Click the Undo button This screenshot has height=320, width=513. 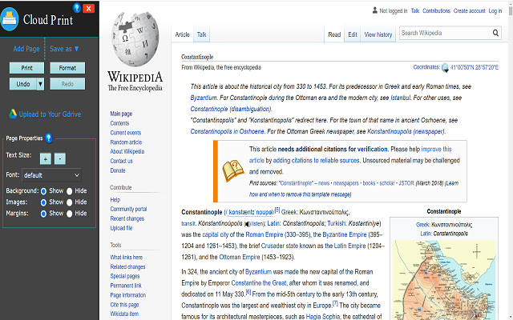pos(23,84)
